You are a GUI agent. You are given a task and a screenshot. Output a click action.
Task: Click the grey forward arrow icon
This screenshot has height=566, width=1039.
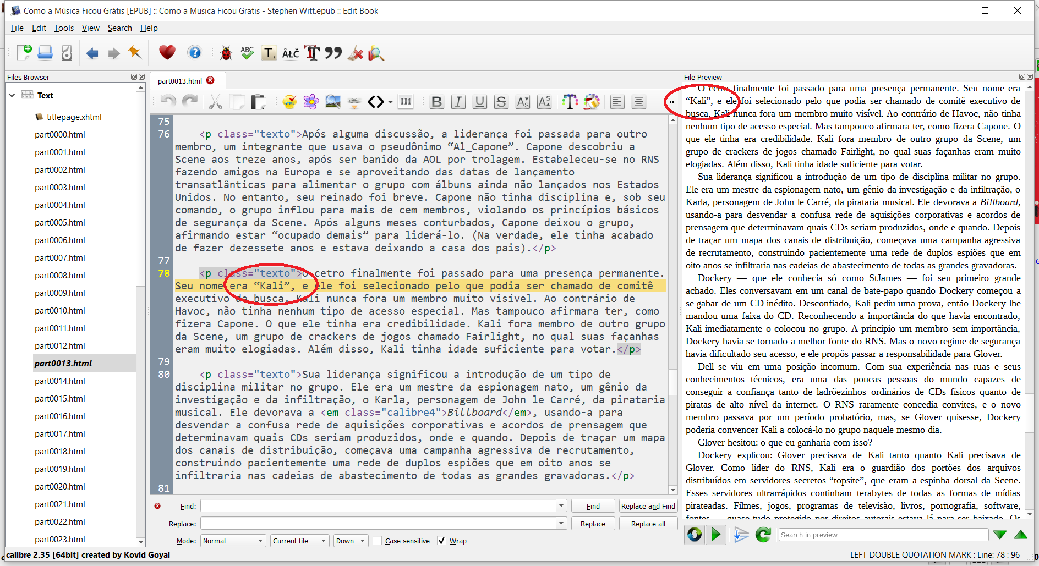pyautogui.click(x=113, y=53)
